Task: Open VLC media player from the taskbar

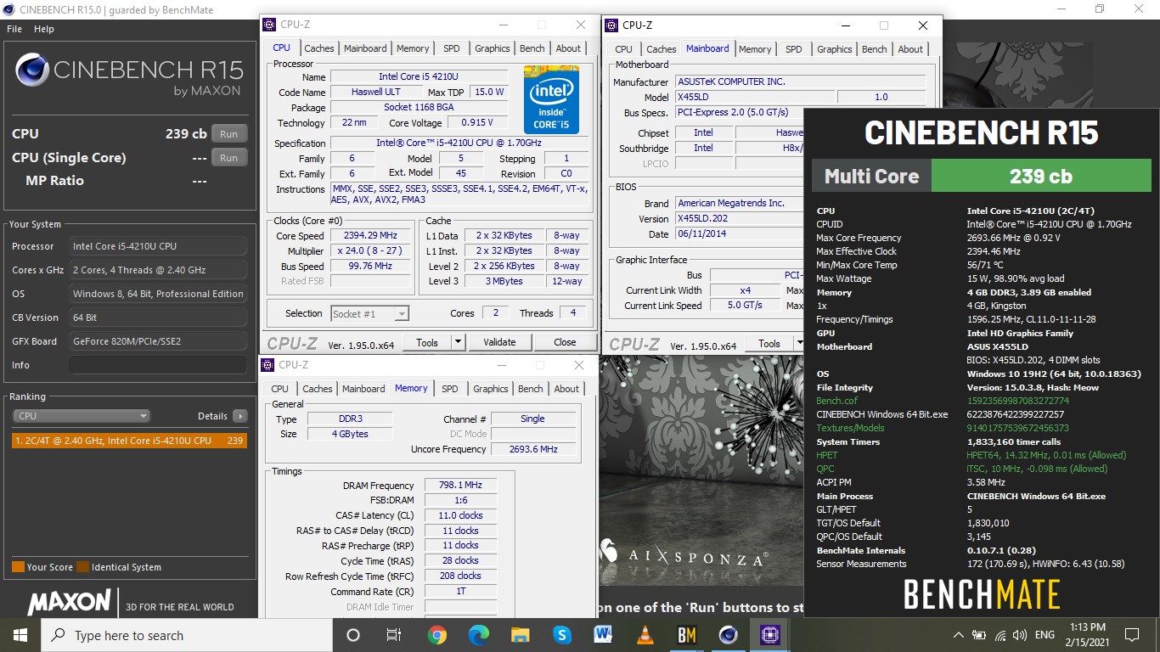Action: pyautogui.click(x=645, y=635)
